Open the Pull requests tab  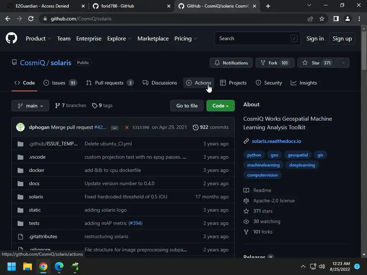tap(110, 83)
